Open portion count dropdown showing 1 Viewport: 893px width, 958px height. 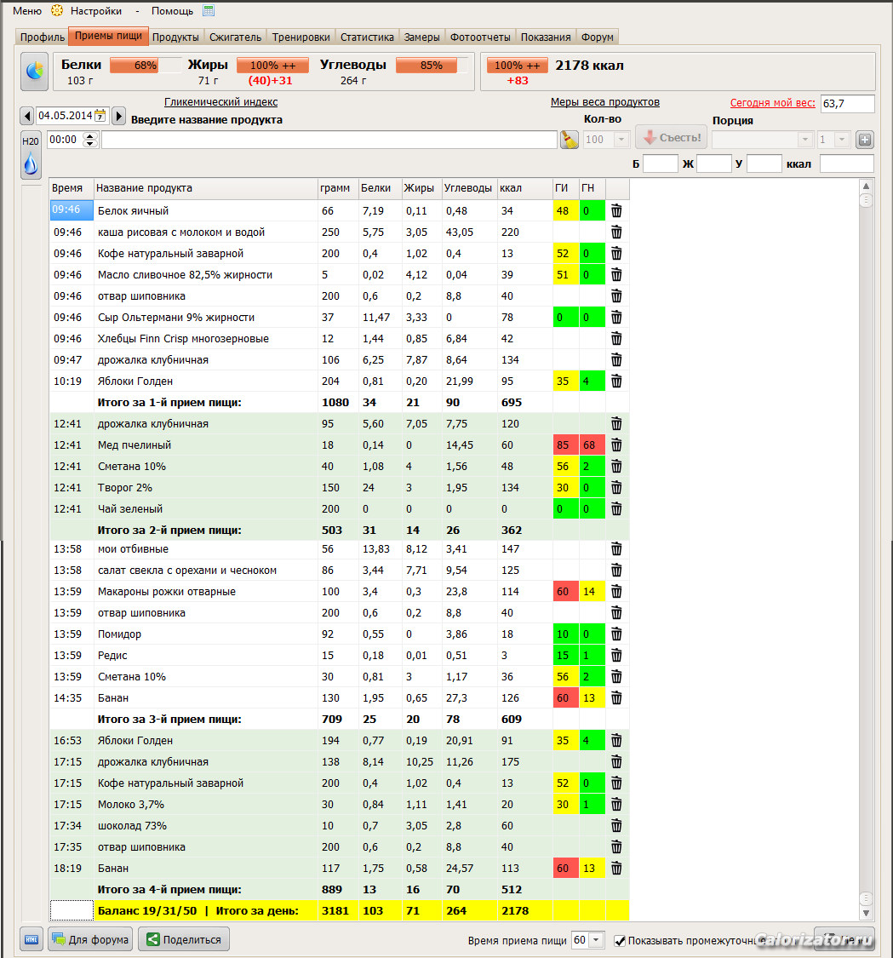(842, 140)
